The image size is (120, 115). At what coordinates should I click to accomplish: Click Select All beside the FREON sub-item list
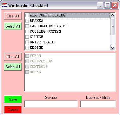[x=13, y=67]
